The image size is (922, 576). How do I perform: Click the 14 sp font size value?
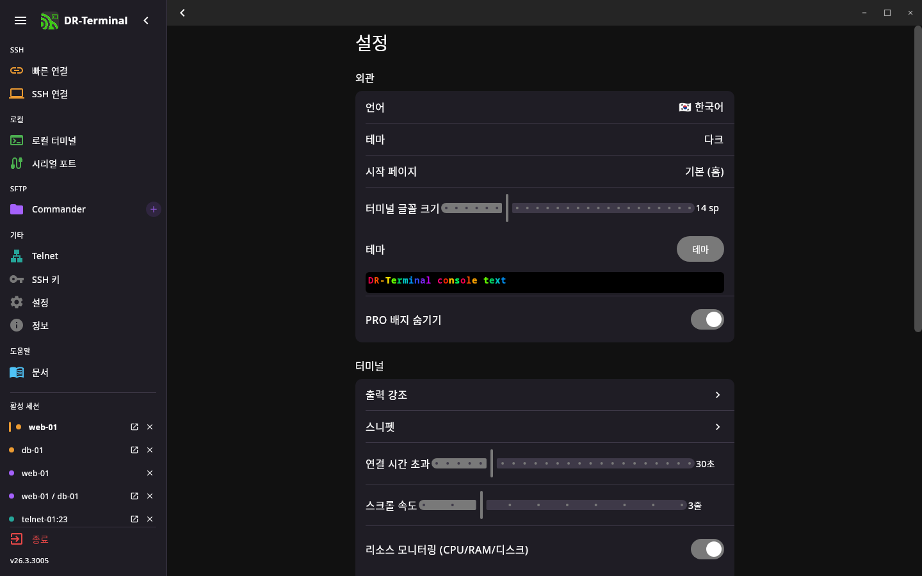[708, 208]
